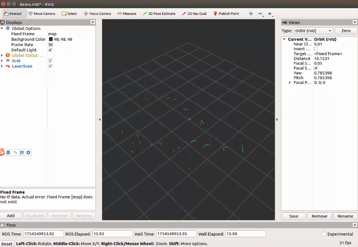
Task: Select the Target Frame value Fixed Frame
Action: click(x=328, y=54)
